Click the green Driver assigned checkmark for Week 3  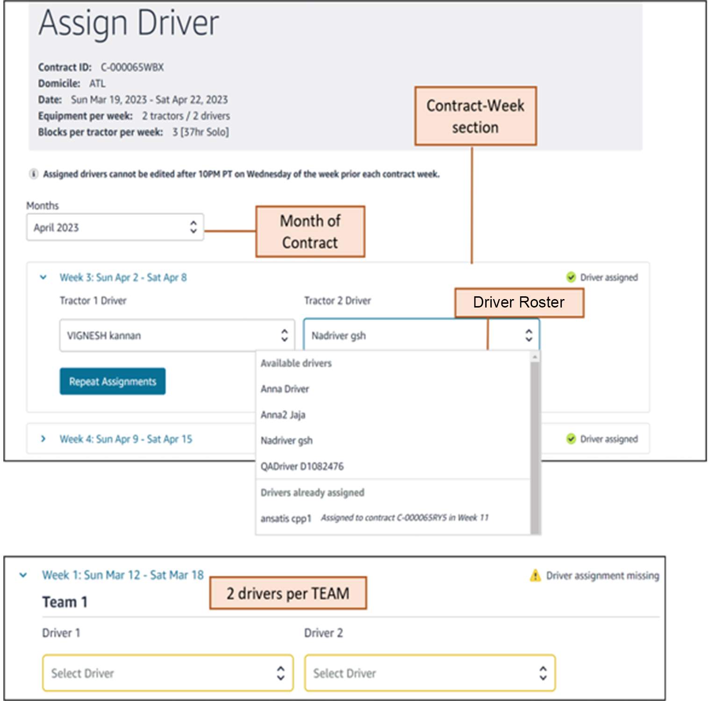[x=571, y=277]
